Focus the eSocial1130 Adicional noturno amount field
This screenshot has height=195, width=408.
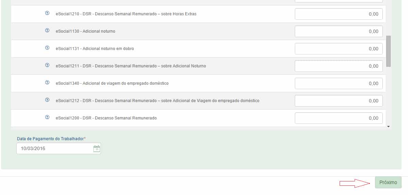[x=339, y=31]
